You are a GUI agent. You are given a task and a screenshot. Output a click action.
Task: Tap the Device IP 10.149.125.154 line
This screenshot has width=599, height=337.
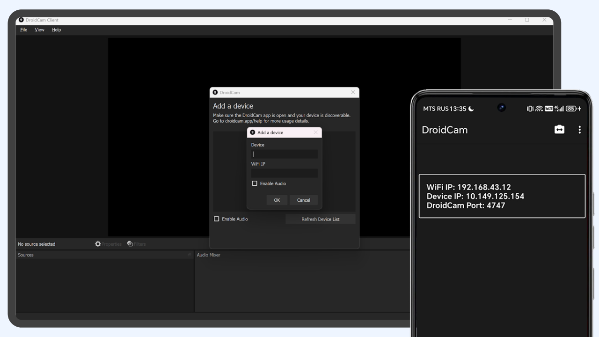475,196
